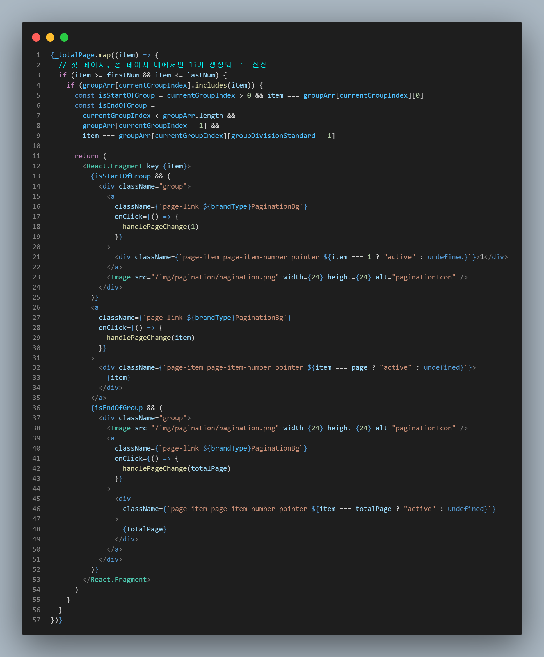Click the red close dot
The height and width of the screenshot is (657, 544).
pos(36,38)
